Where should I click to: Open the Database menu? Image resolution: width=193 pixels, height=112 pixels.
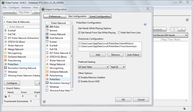pyautogui.click(x=26, y=7)
